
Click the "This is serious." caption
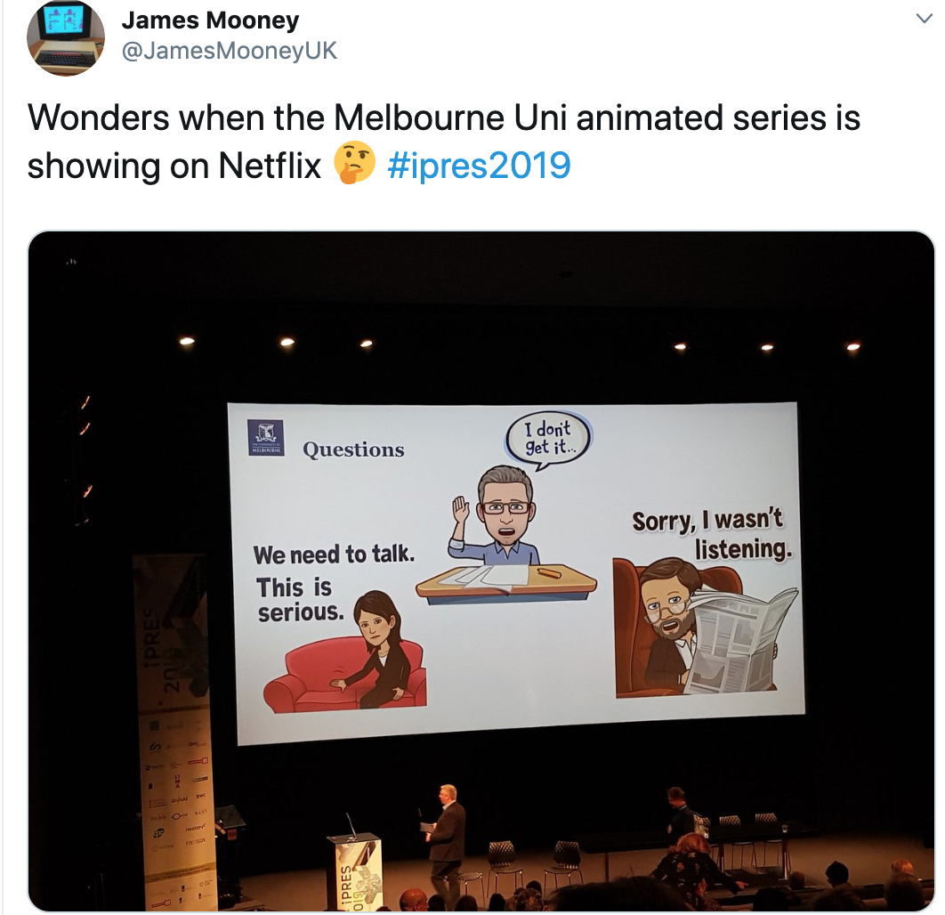[300, 600]
